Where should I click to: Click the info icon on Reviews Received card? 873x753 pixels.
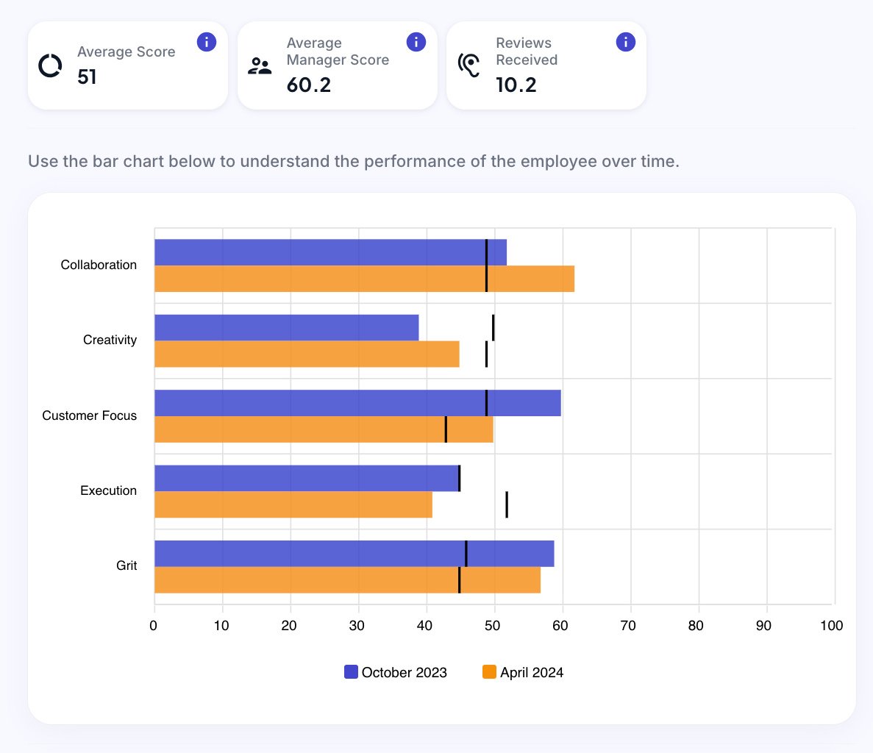(625, 42)
